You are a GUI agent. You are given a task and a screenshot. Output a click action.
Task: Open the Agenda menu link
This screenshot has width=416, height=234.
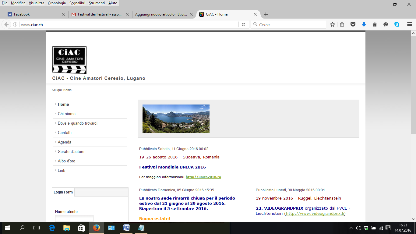pos(65,142)
